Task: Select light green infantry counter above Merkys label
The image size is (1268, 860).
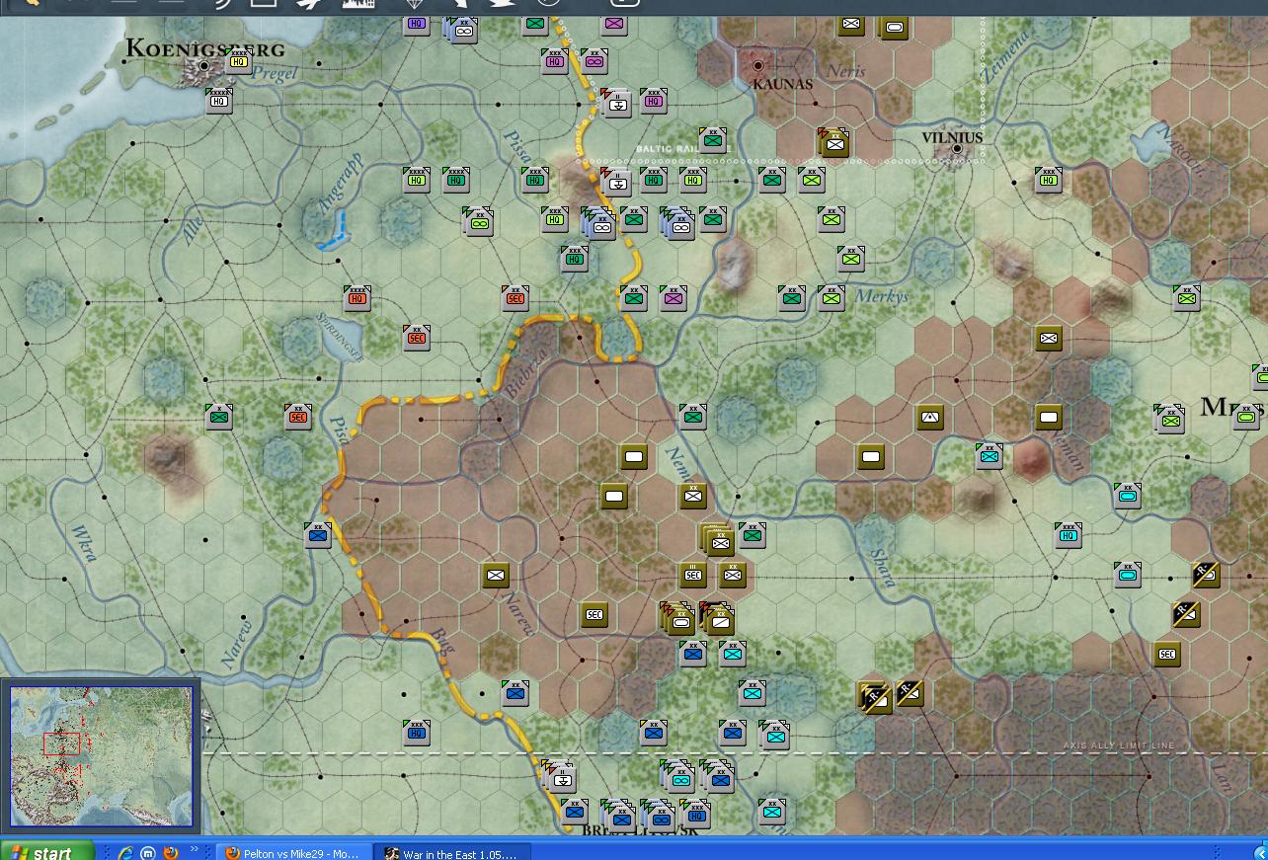Action: pyautogui.click(x=851, y=259)
